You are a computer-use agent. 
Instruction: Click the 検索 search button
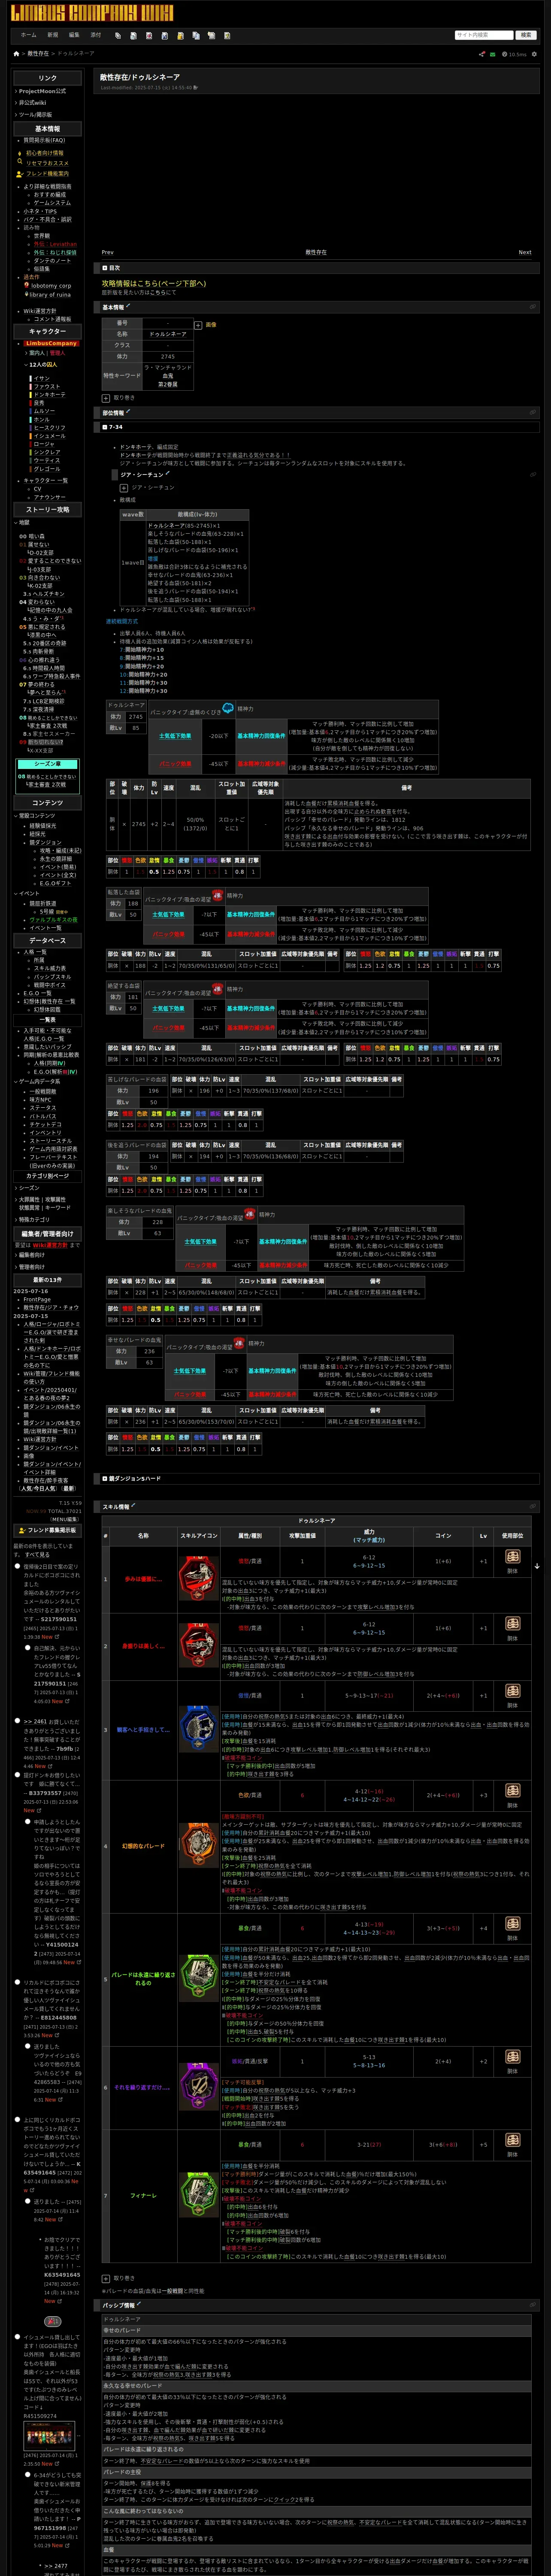[526, 35]
